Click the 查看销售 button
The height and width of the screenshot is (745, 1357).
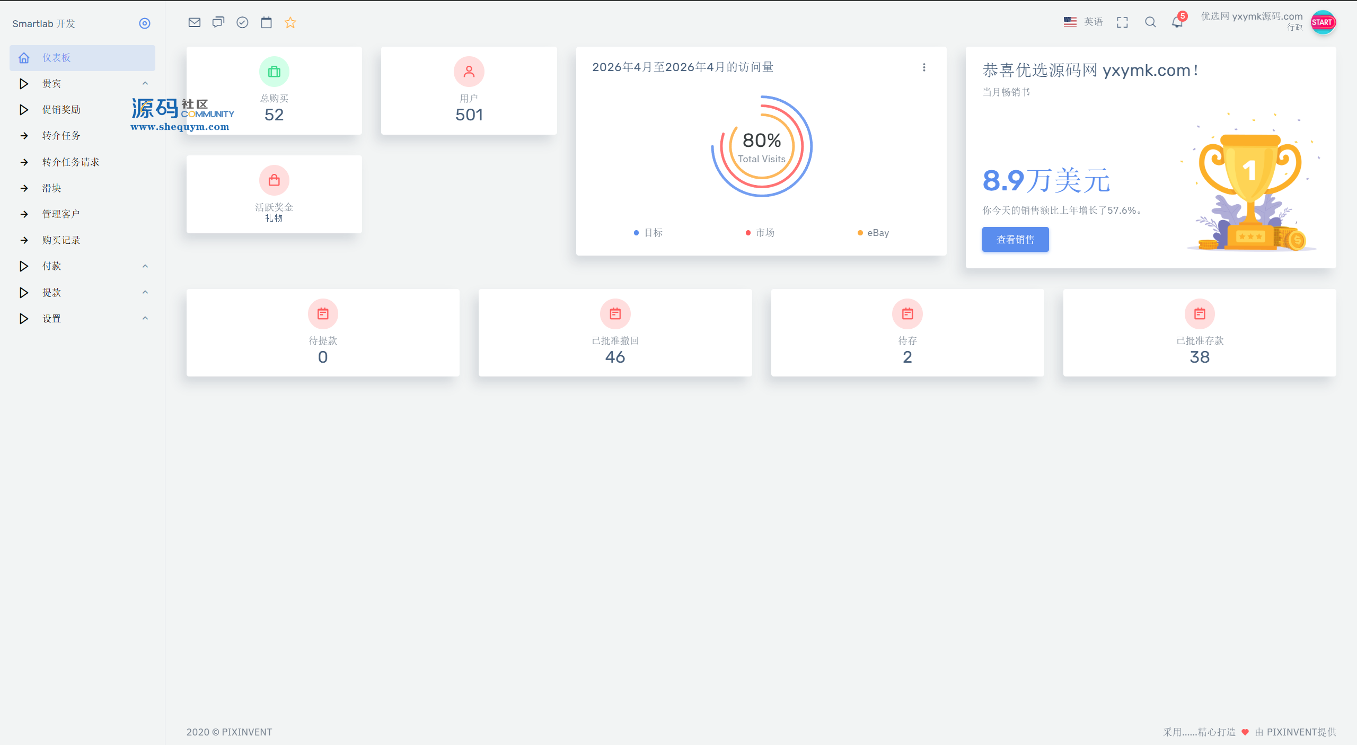click(x=1015, y=239)
